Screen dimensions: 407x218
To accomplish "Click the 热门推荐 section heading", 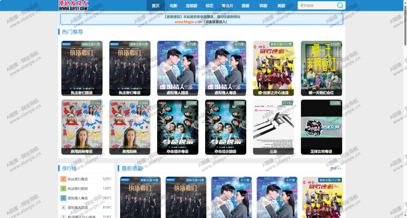I will pyautogui.click(x=72, y=32).
